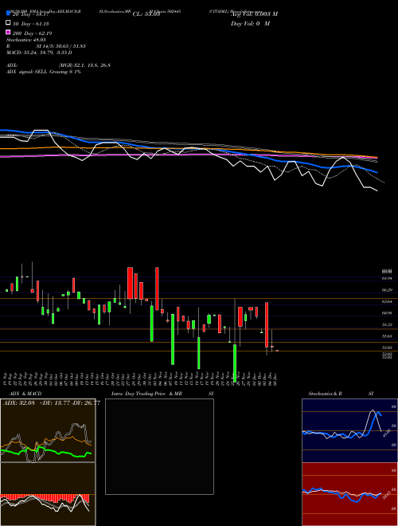Click the red RSI indicator chart
398x526 pixels.
[x=349, y=494]
